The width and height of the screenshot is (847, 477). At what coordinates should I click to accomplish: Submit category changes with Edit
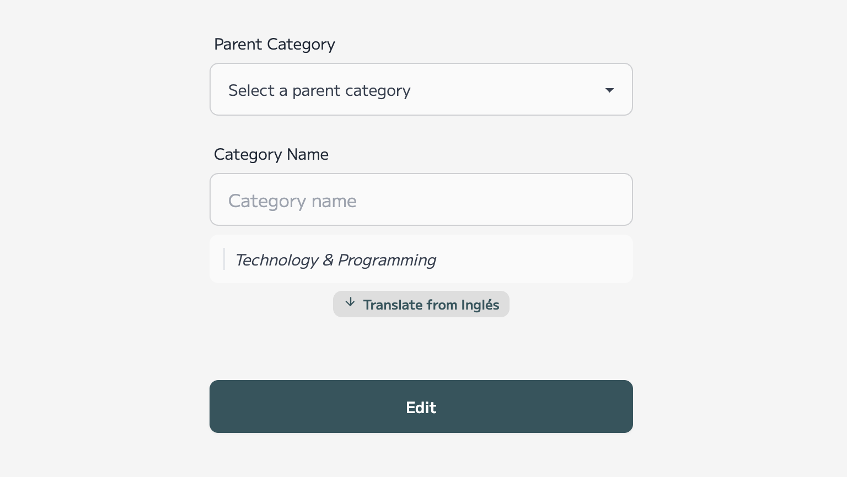421,406
